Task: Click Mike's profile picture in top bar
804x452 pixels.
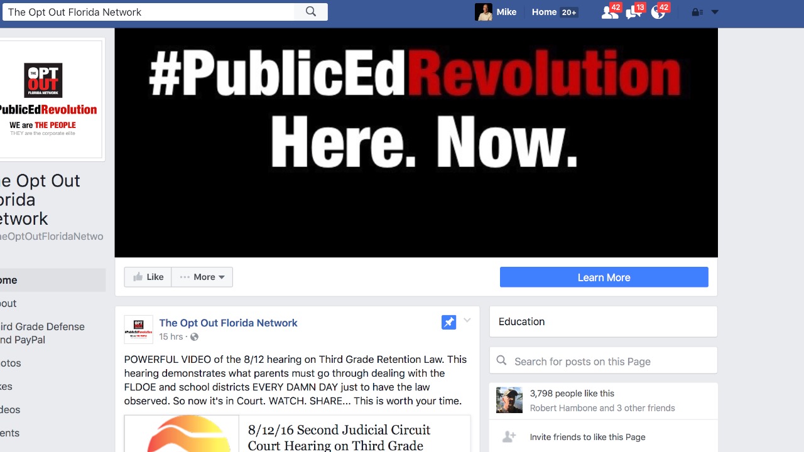Action: 484,12
